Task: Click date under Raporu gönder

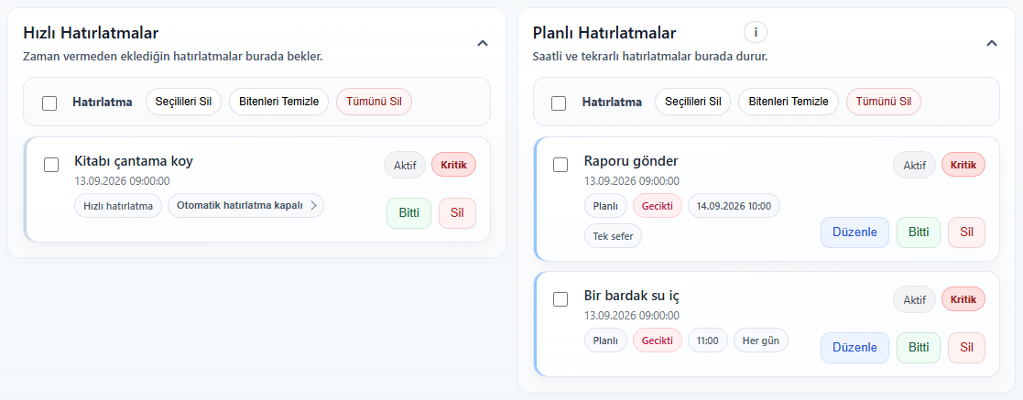Action: click(x=632, y=180)
